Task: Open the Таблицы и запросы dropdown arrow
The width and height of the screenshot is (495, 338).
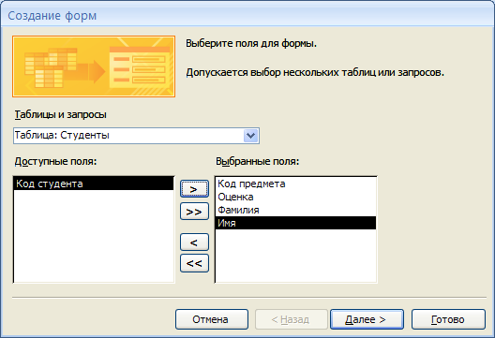Action: click(251, 136)
